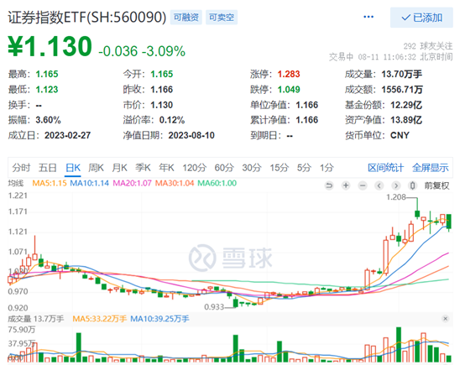
Task: Click the zoom out minus icon
Action: (x=363, y=185)
